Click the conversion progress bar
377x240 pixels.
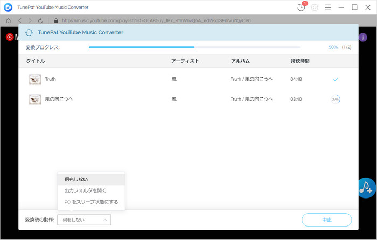click(x=194, y=47)
